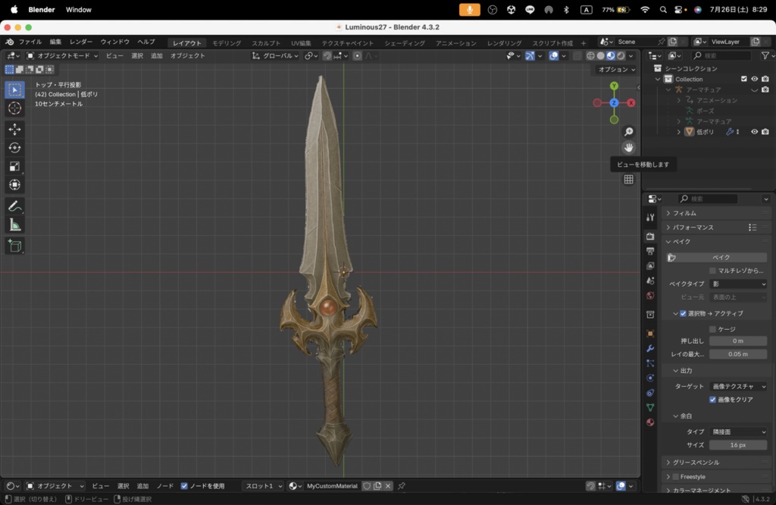Click the レイの最大 0.05 m field
This screenshot has width=776, height=505.
click(738, 354)
